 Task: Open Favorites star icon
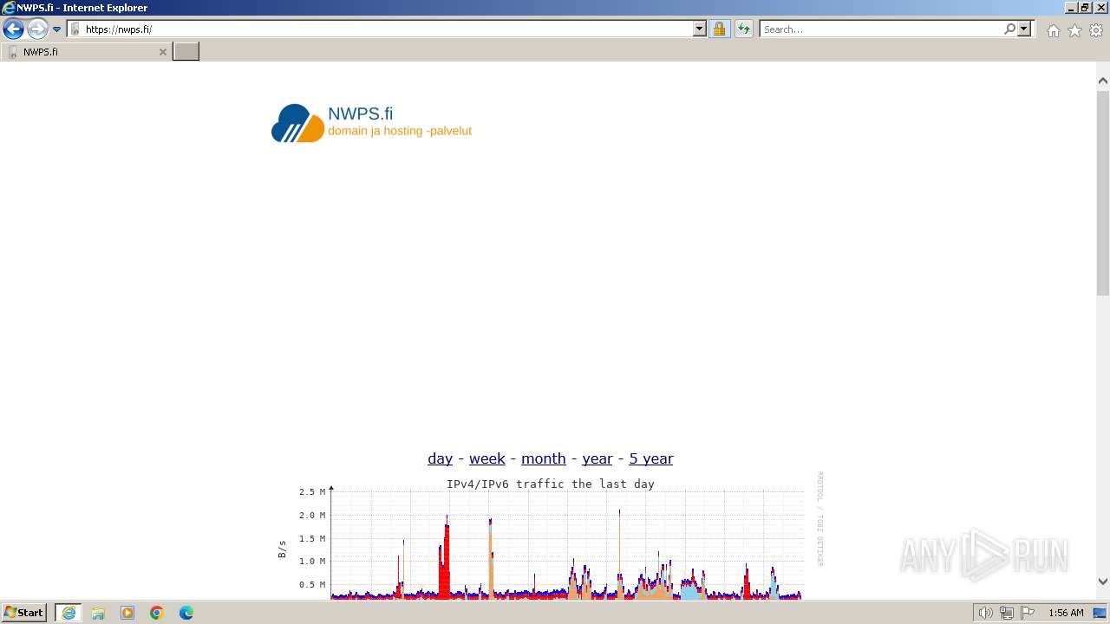point(1074,30)
